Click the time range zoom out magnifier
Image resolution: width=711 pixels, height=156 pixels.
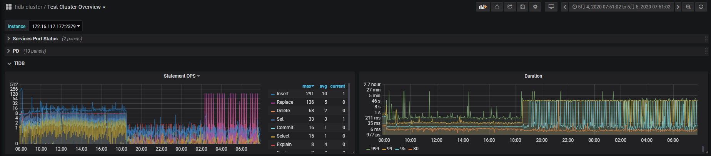688,7
